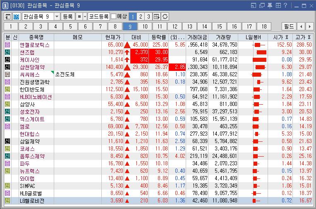316x209 pixels.
Task: Click the 140,400 price of 삼천당제약
Action: (x=114, y=67)
